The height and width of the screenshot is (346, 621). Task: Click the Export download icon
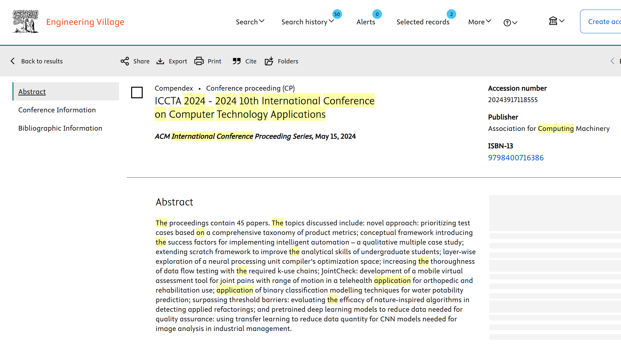160,61
